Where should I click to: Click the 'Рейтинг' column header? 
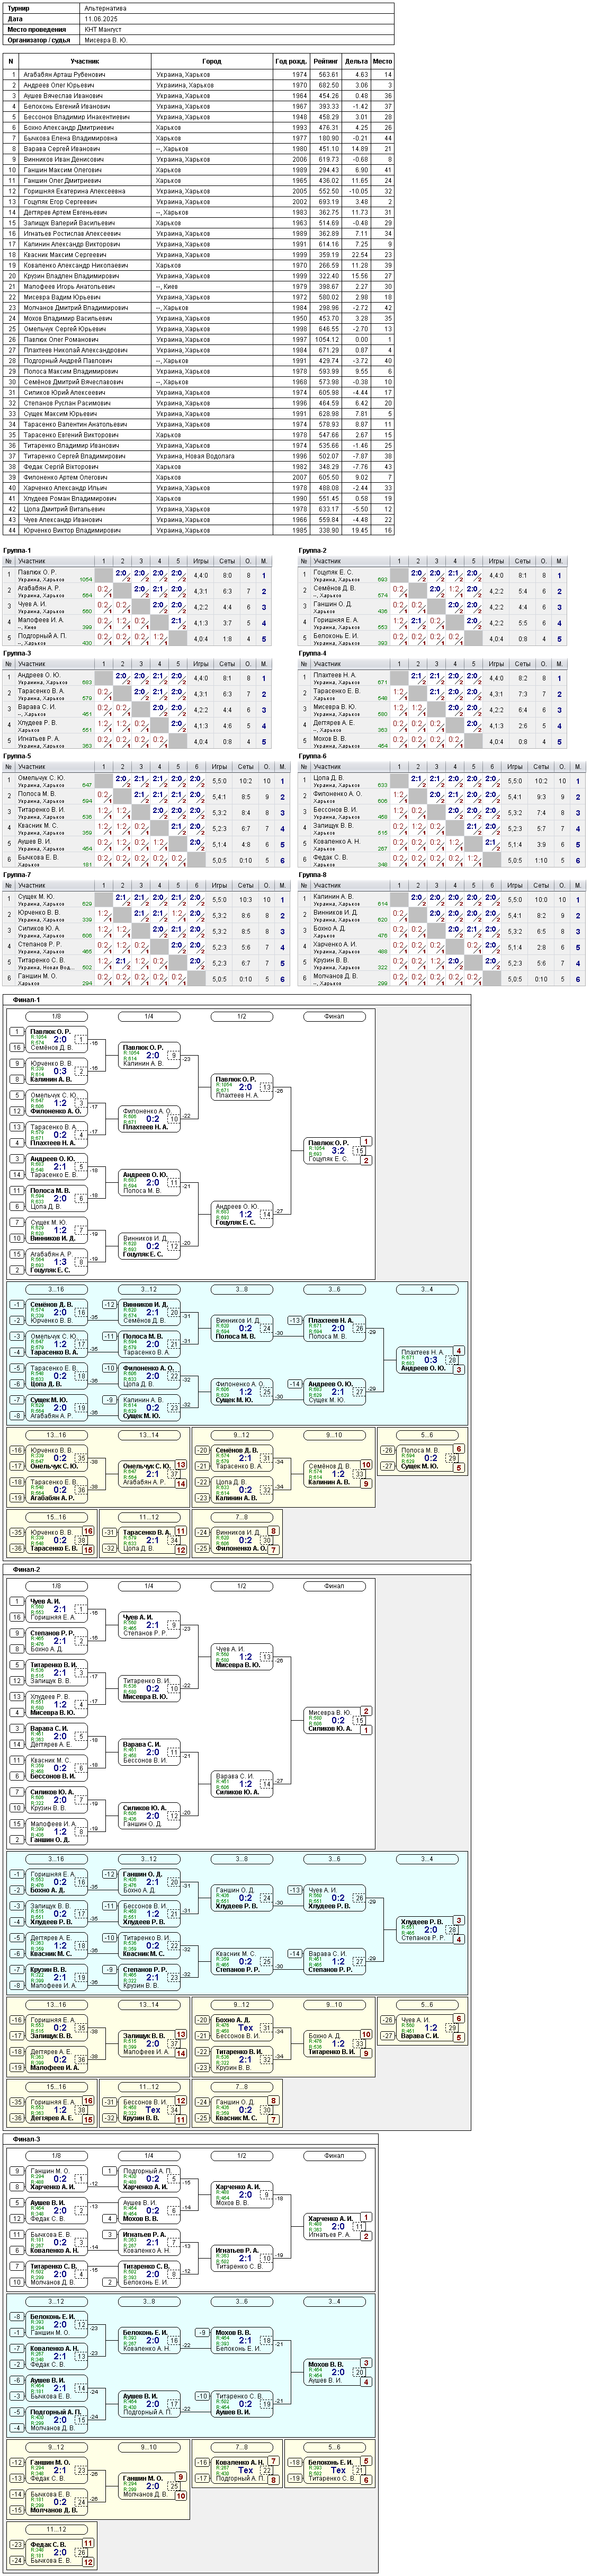coord(325,61)
